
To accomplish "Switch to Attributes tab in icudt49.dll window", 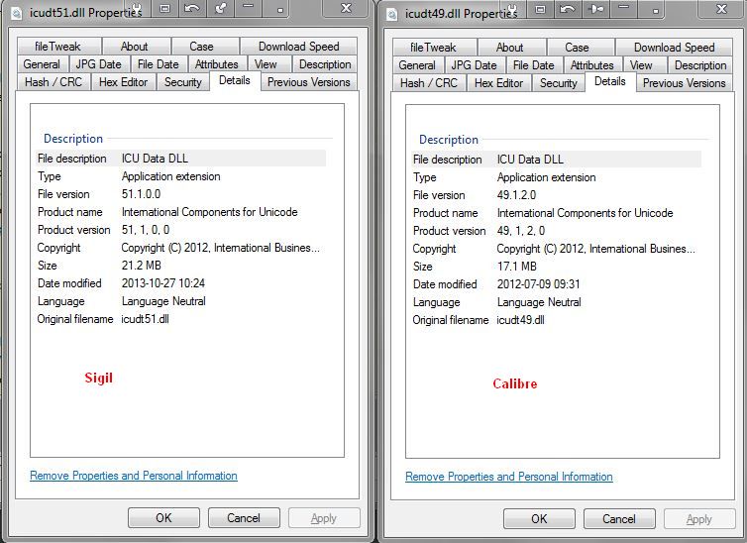I will click(592, 64).
